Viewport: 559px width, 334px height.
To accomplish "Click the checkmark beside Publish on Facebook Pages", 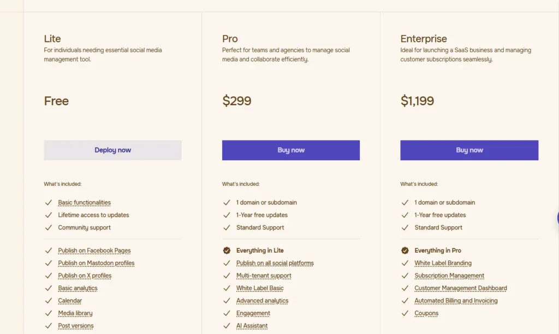I will (x=49, y=251).
